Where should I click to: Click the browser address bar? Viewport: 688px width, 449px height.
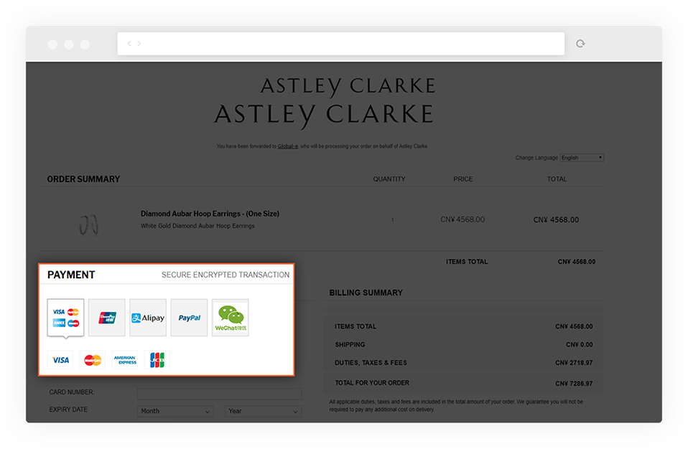(x=341, y=43)
